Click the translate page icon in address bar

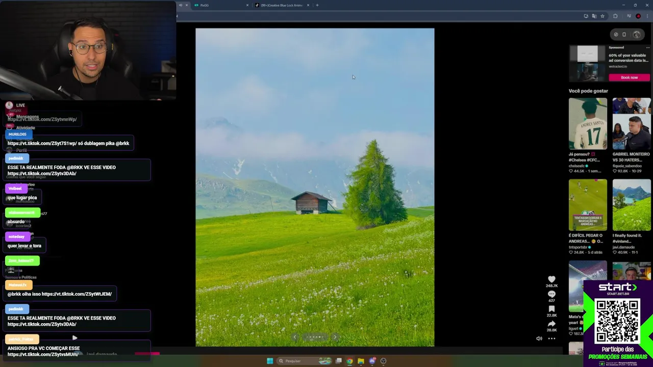594,16
